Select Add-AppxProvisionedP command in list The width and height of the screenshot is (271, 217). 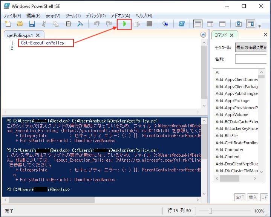[237, 108]
